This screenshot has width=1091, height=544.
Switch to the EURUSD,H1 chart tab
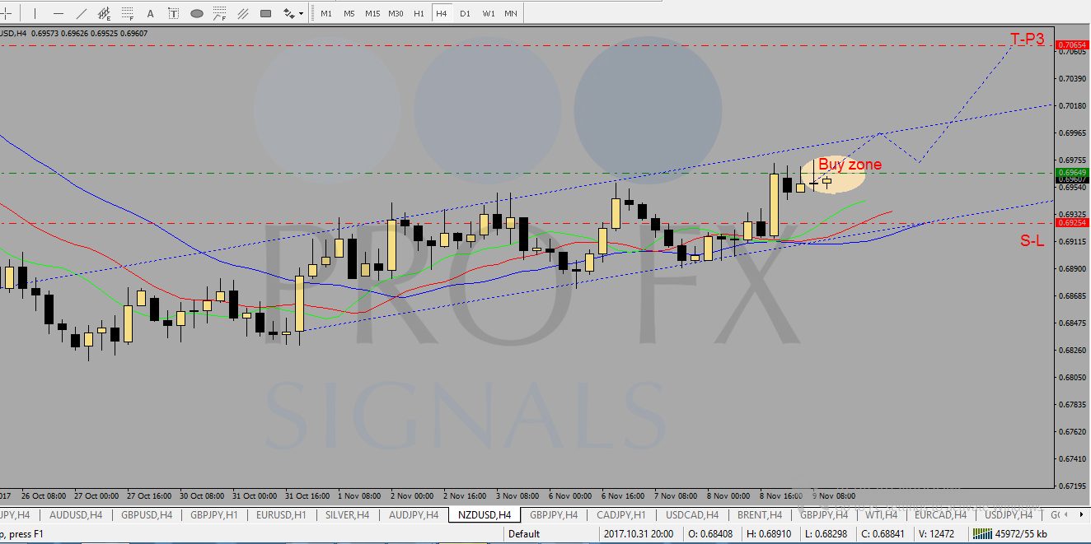coord(283,515)
